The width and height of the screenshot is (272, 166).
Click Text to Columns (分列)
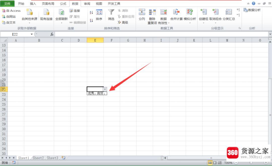point(142,15)
